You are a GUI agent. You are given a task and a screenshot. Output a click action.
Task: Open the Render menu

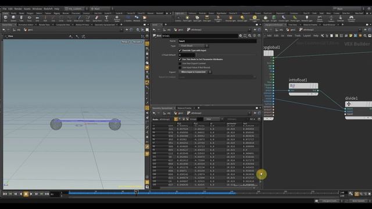tap(18, 9)
